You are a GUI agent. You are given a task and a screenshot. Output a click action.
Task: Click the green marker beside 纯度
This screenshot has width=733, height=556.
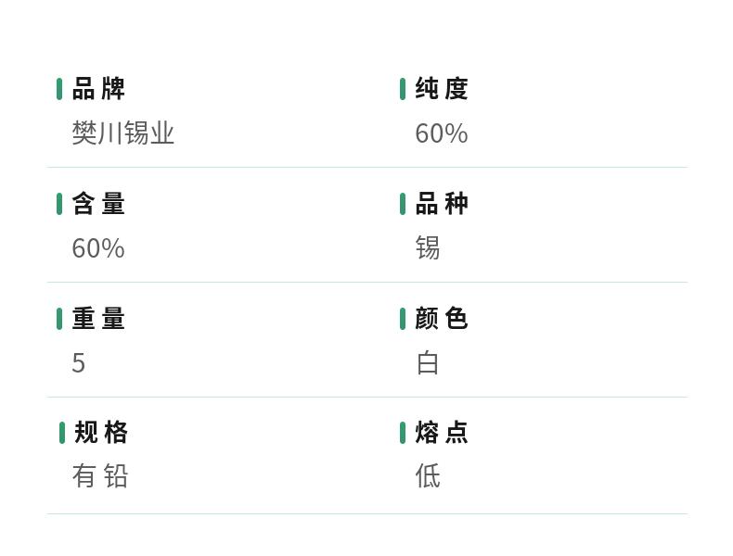point(403,89)
